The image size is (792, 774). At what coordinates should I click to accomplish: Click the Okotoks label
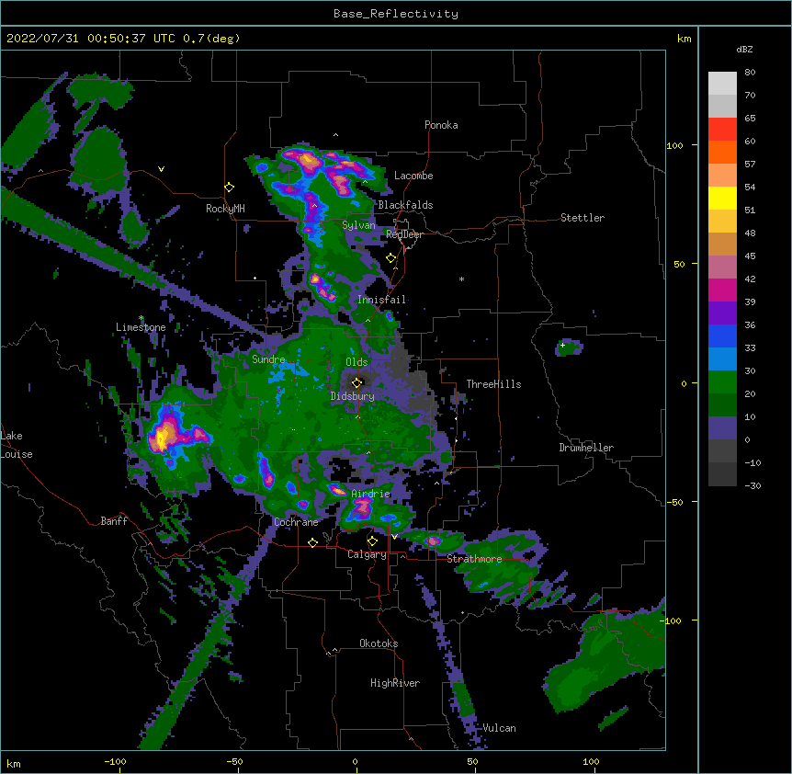(x=379, y=643)
